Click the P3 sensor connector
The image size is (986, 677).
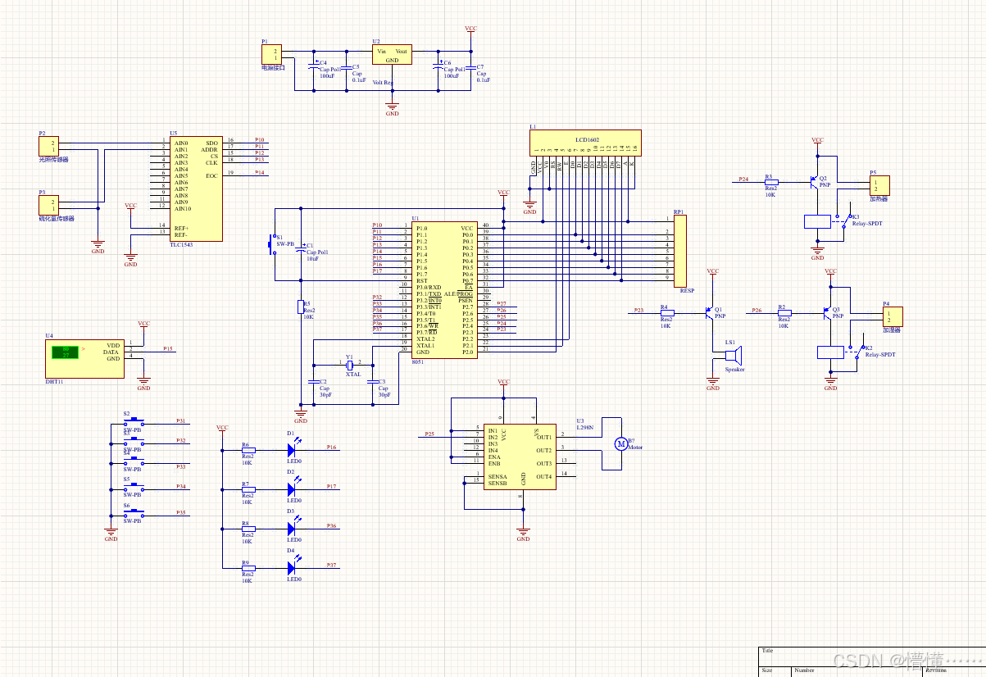pos(48,206)
